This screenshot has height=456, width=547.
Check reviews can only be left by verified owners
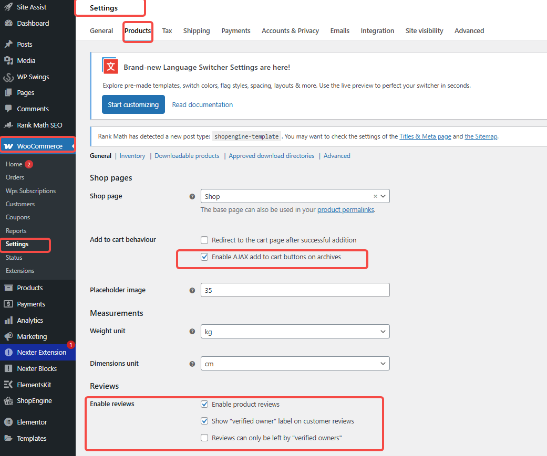[204, 437]
